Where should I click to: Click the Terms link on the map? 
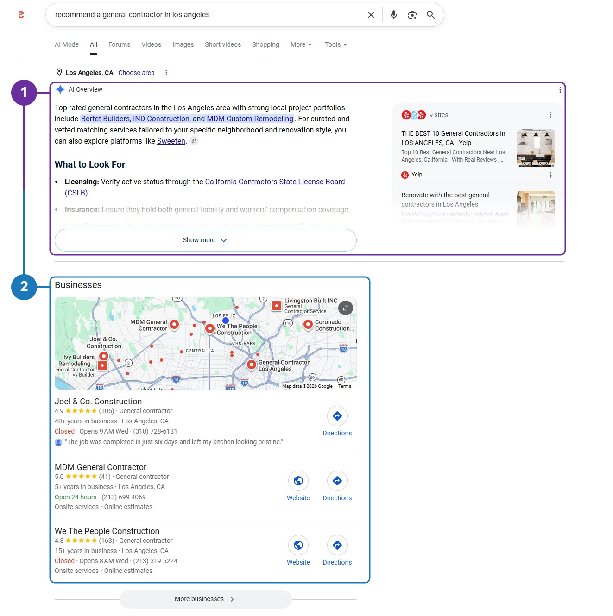click(345, 386)
